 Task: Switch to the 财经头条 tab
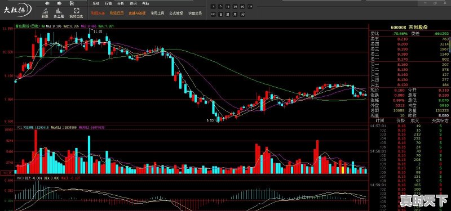coord(98,13)
